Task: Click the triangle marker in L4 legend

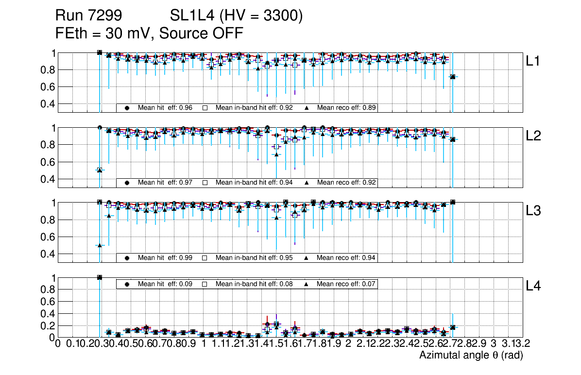Action: 307,284
